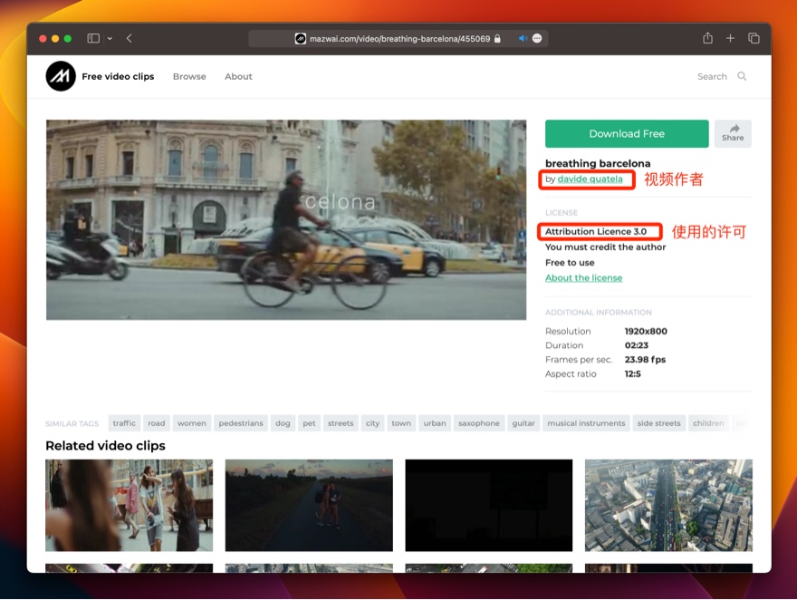
Task: Click the mazwai.com address bar
Action: point(398,39)
